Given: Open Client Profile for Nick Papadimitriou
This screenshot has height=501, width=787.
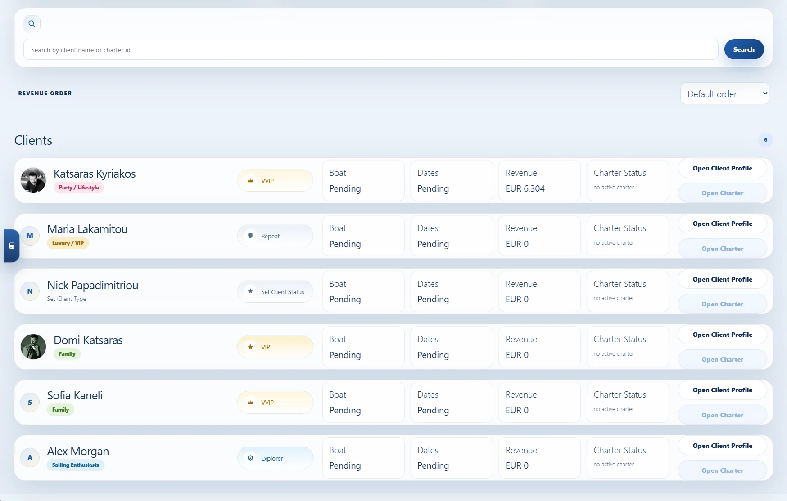Looking at the screenshot, I should click(x=722, y=279).
